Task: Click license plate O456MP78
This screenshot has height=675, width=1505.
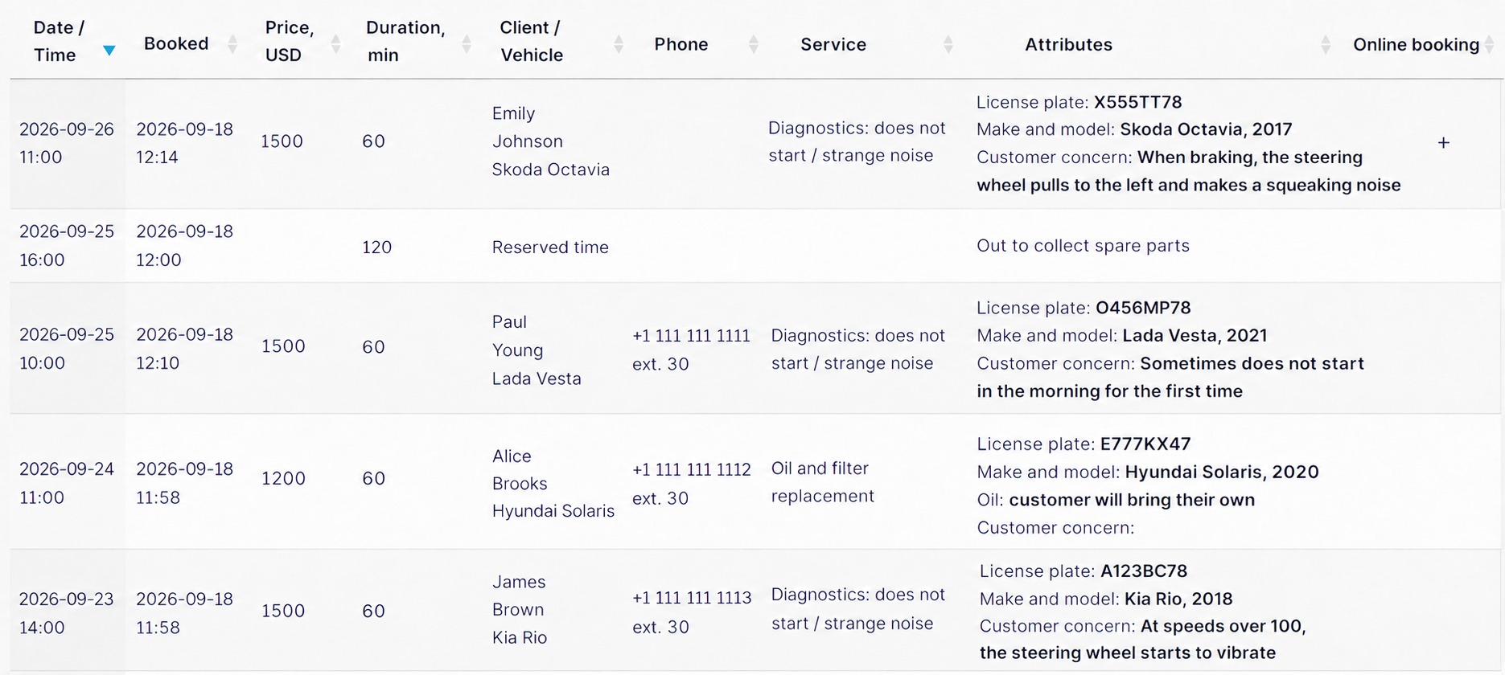Action: 1143,308
